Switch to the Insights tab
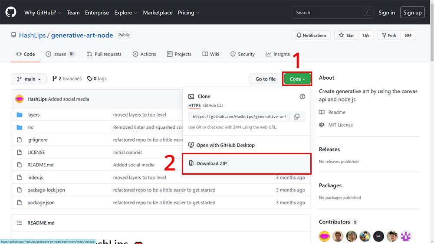 tap(278, 54)
